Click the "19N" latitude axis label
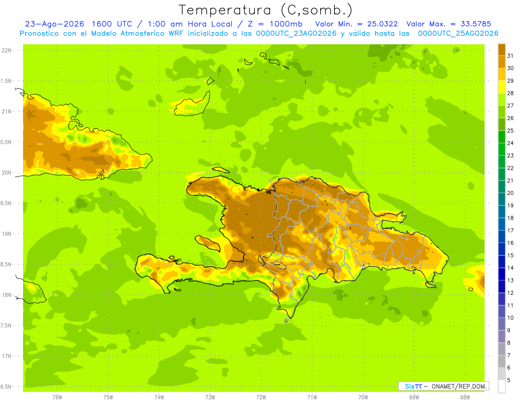The height and width of the screenshot is (403, 522). 7,234
